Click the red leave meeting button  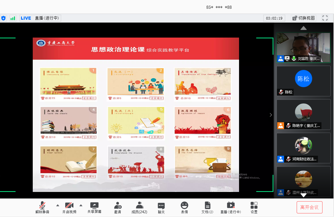[x=309, y=207]
